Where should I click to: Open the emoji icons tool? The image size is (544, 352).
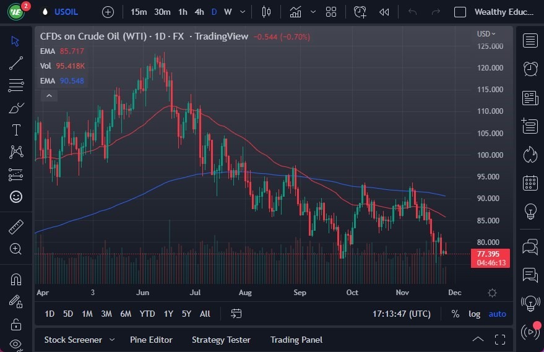click(16, 197)
